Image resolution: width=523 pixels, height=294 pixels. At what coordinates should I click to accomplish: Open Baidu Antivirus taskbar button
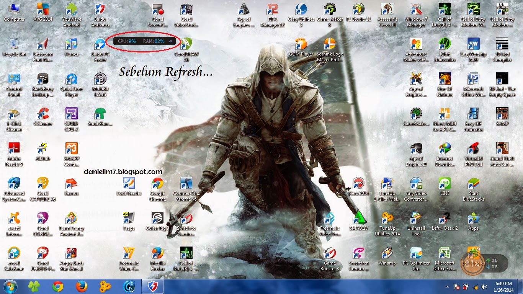[153, 286]
